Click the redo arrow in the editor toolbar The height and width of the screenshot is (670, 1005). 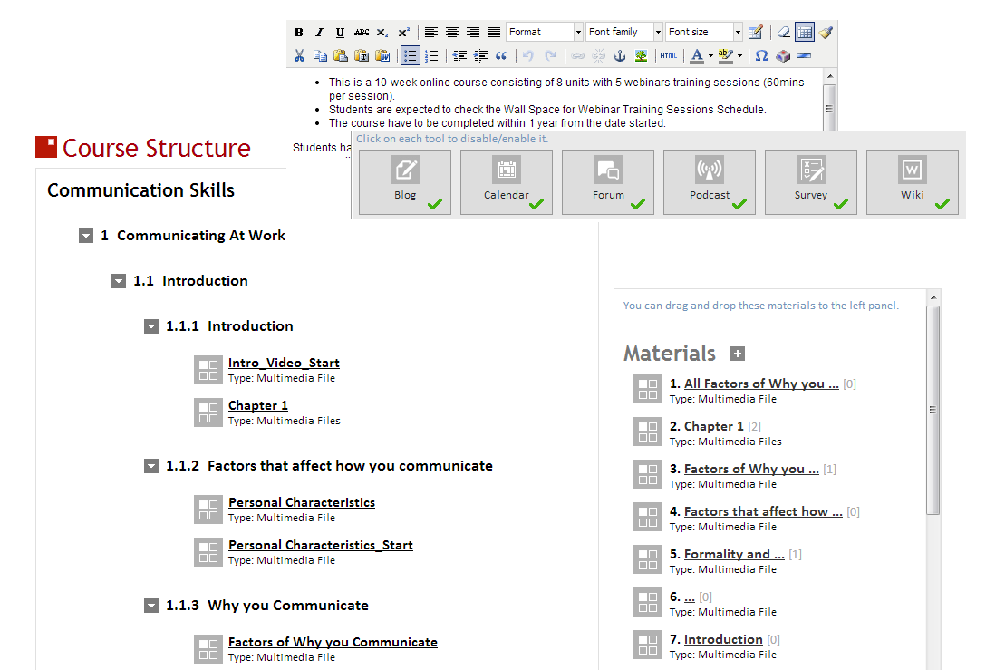550,56
